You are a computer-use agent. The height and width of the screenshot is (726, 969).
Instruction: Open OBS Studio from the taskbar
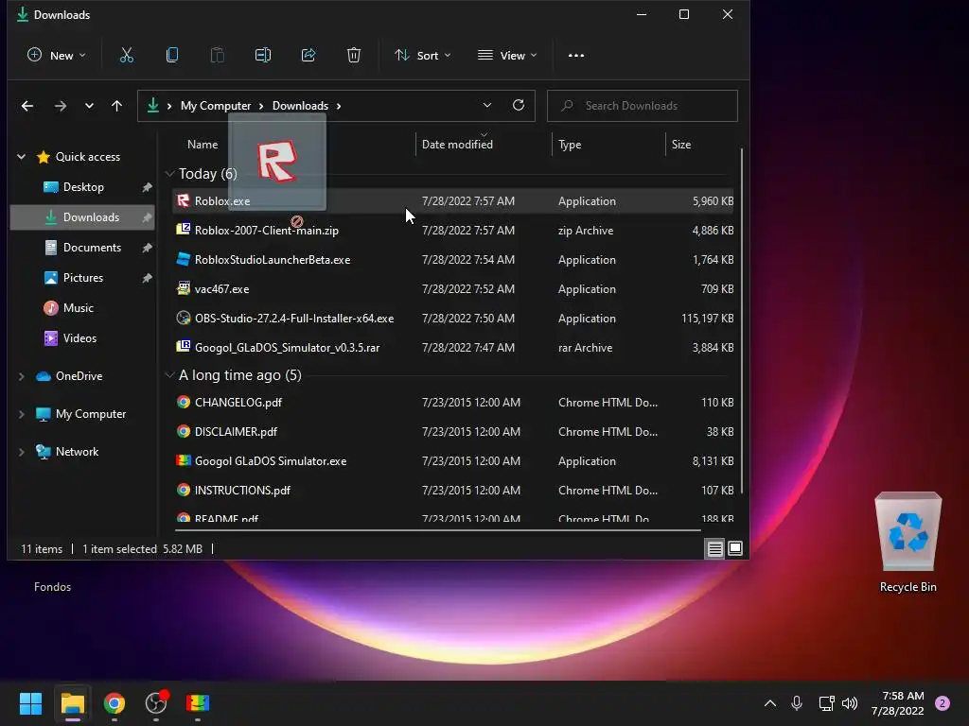click(x=156, y=703)
